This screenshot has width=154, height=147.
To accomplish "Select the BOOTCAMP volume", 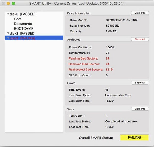I will point(24,28).
